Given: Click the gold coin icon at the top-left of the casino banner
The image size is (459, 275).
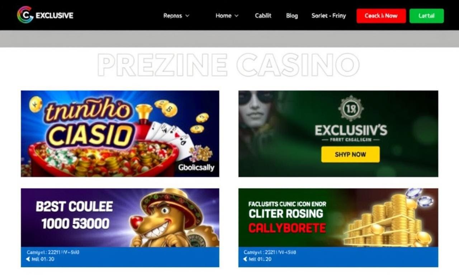Looking at the screenshot, I should click(36, 104).
